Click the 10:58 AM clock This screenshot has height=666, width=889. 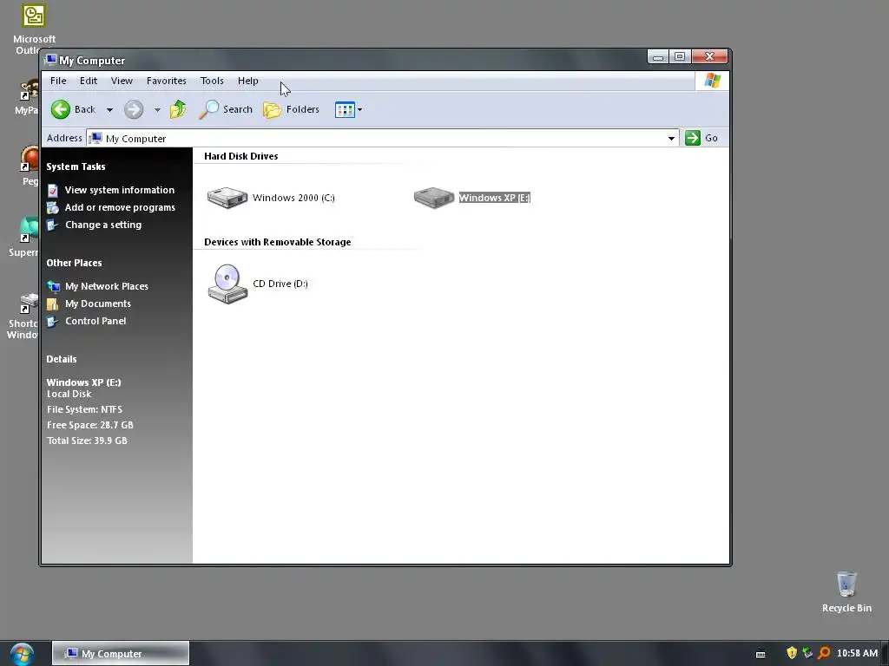[857, 653]
